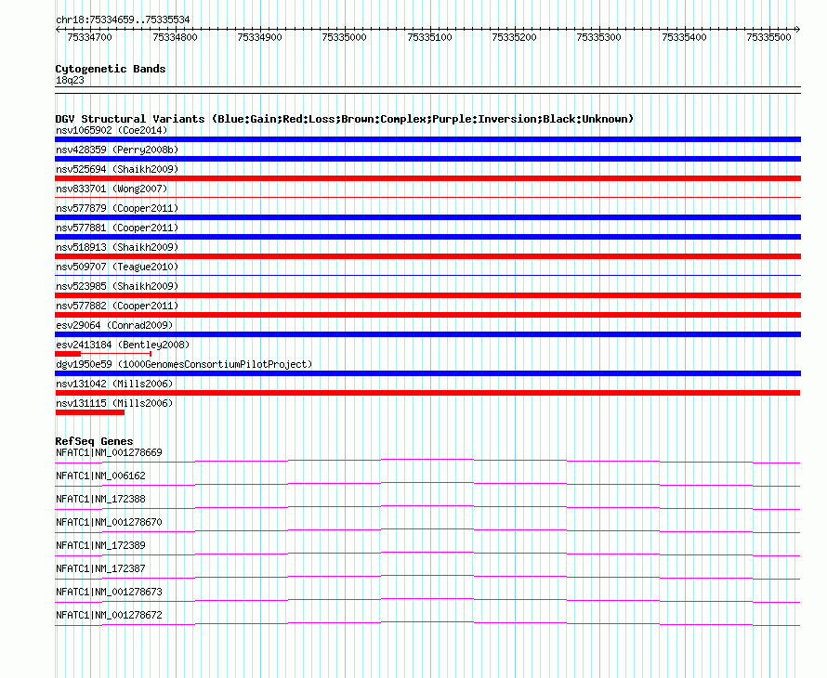827x678 pixels.
Task: Click the nsv577881 (Cooper2011) label
Action: [x=117, y=228]
